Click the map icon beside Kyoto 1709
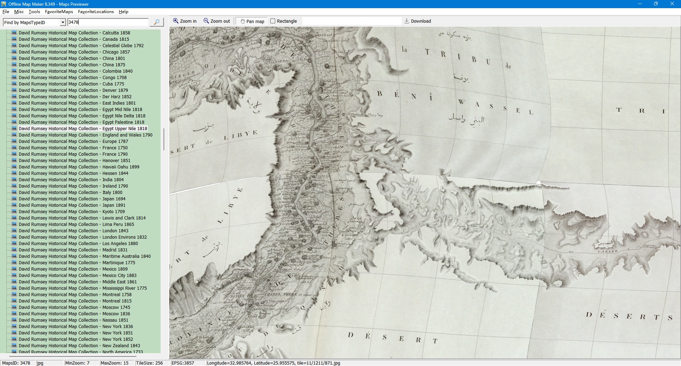The width and height of the screenshot is (681, 366). (14, 211)
